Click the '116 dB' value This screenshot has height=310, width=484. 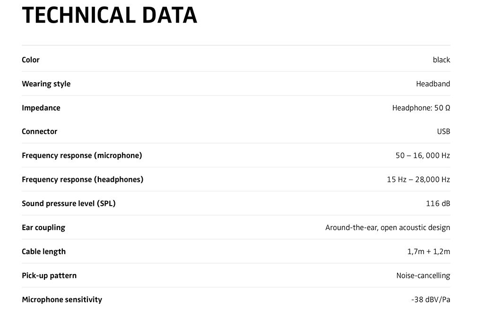(x=438, y=204)
